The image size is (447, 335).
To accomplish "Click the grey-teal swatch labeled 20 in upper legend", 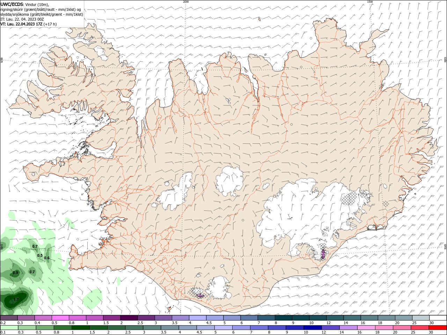I will (x=404, y=318).
